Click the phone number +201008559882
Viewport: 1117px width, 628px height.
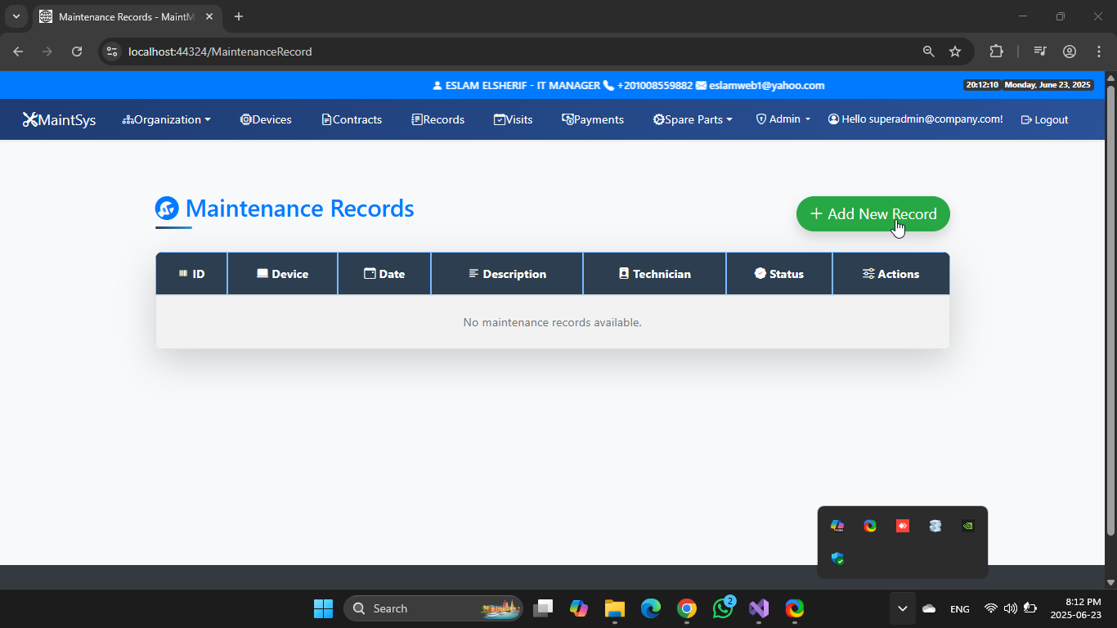[x=655, y=85]
